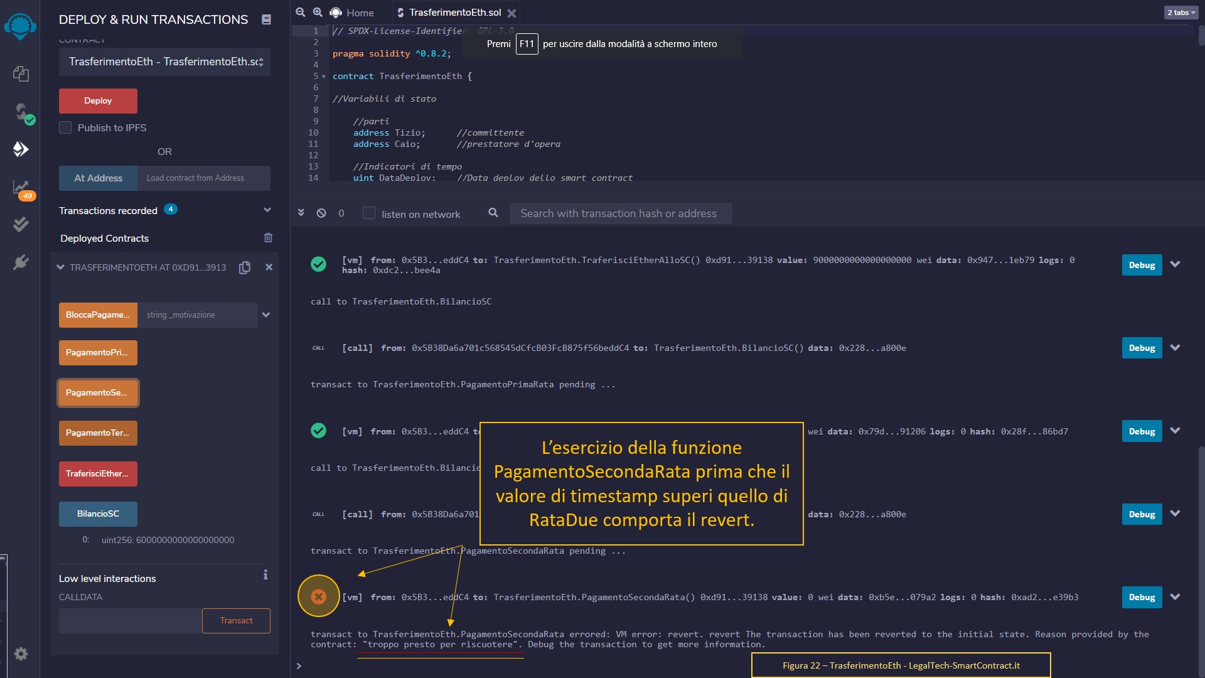1205x678 pixels.
Task: Click the red Deploy button
Action: pos(98,100)
